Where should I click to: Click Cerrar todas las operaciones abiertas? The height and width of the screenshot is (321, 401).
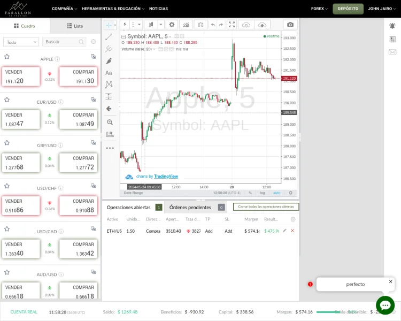(x=266, y=207)
